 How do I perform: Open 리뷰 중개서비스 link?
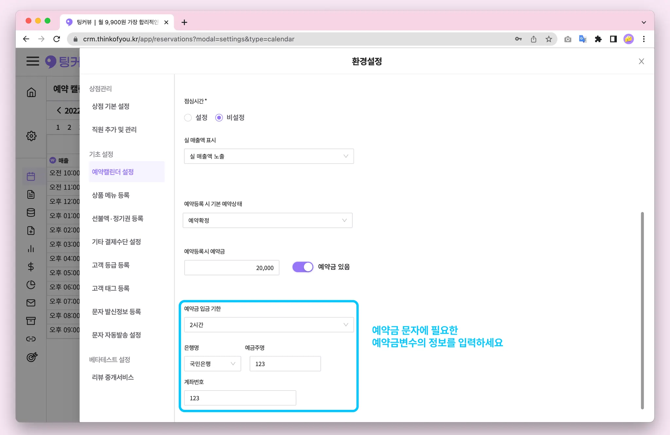113,377
